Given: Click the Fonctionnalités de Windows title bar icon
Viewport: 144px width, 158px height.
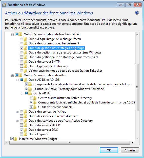Looking at the screenshot, I should pos(4,5).
